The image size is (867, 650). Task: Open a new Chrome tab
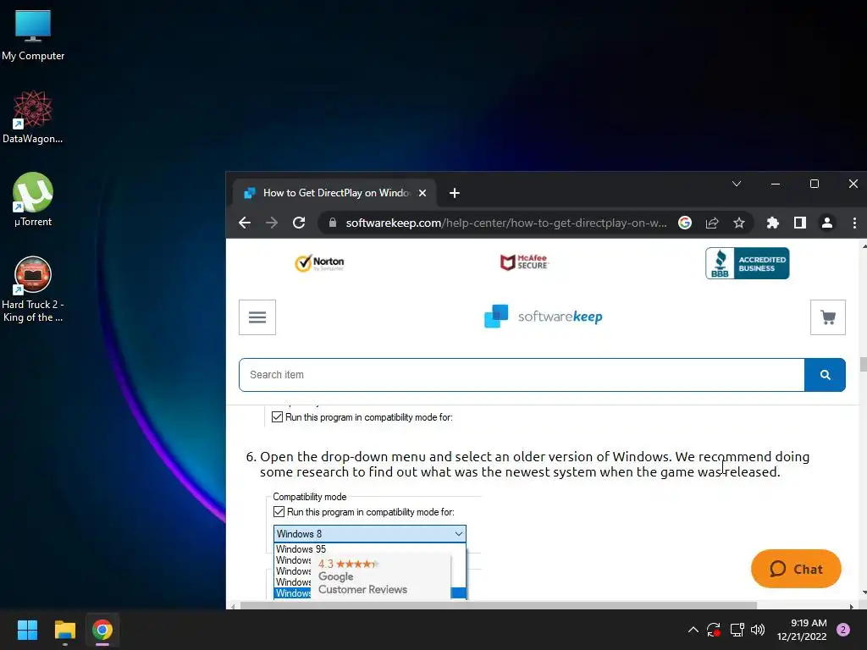pyautogui.click(x=455, y=193)
